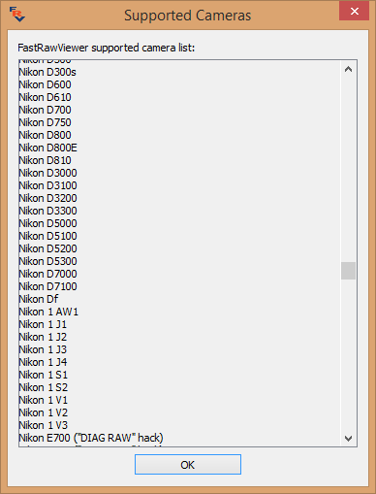Click the scroll down arrow of the camera list

click(x=348, y=439)
